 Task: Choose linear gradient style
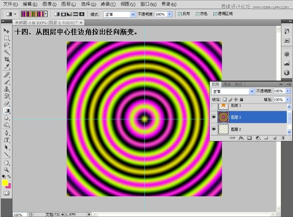click(57, 14)
